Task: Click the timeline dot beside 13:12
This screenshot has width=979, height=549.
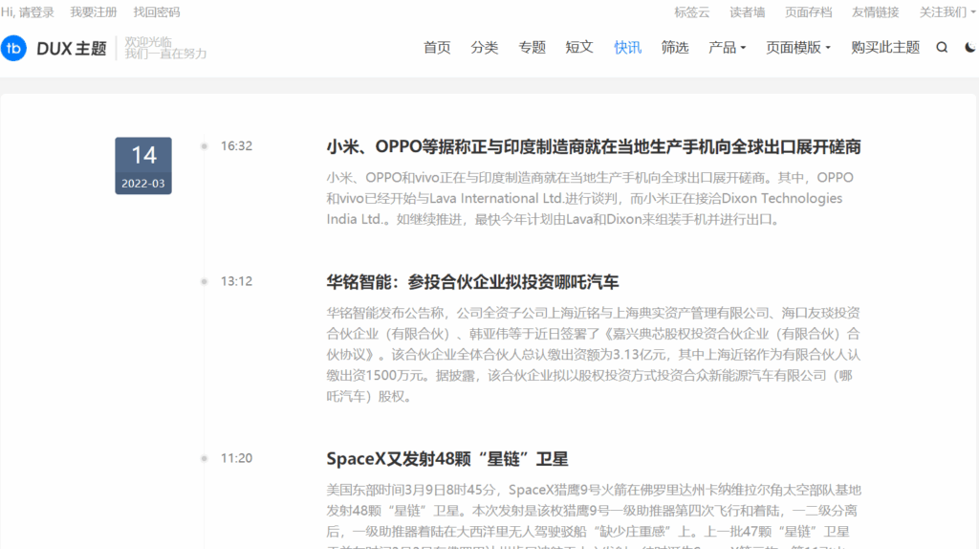Action: pyautogui.click(x=204, y=282)
